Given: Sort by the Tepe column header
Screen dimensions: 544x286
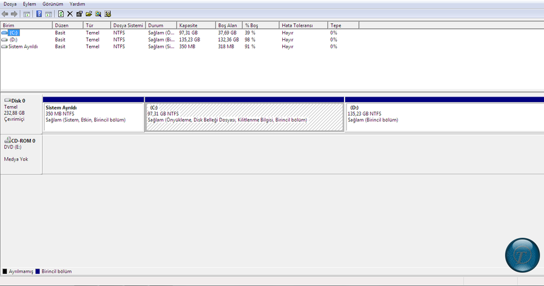Looking at the screenshot, I should pyautogui.click(x=343, y=25).
